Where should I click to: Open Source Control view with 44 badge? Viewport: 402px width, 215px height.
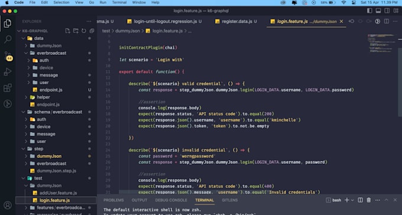coord(8,56)
